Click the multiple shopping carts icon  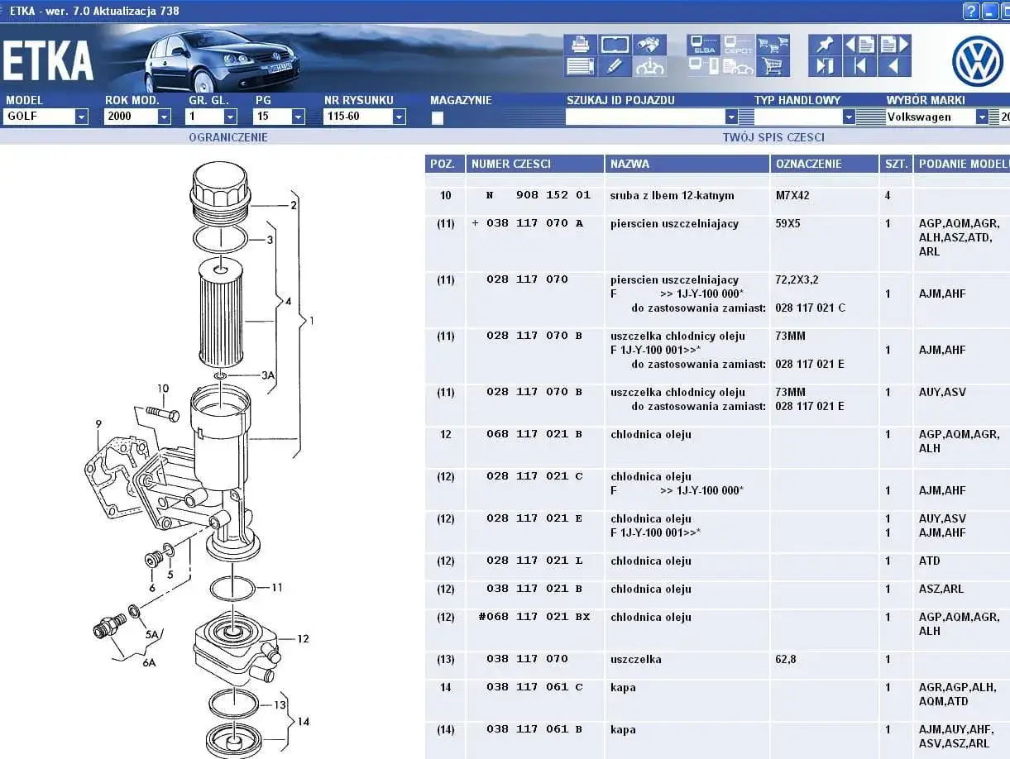[x=773, y=45]
